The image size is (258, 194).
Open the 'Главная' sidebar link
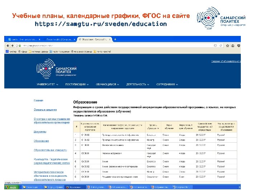(38, 100)
